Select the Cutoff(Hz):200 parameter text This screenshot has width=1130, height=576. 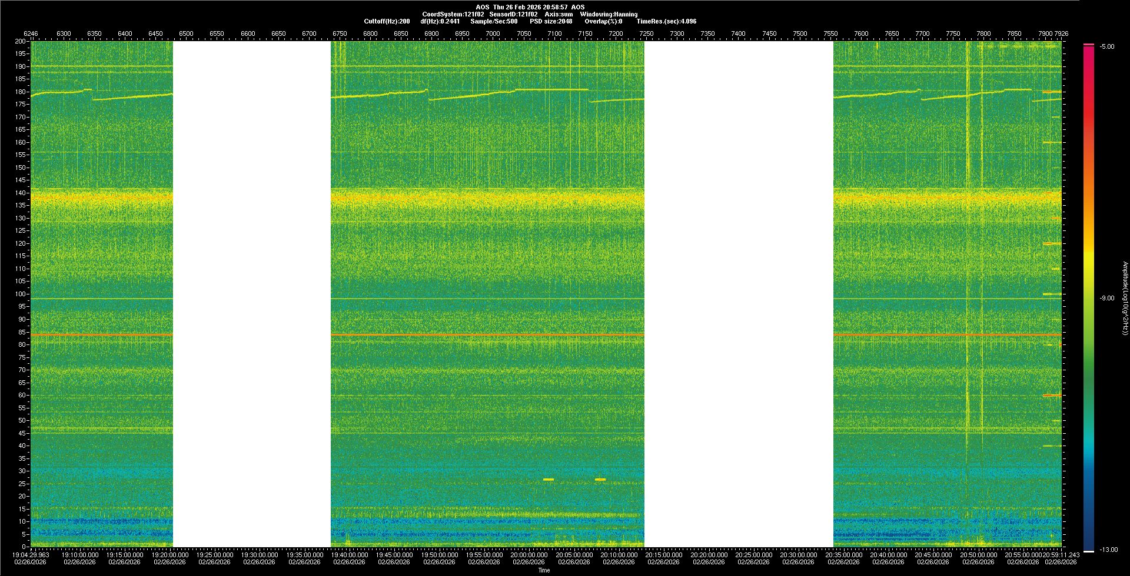click(x=387, y=21)
